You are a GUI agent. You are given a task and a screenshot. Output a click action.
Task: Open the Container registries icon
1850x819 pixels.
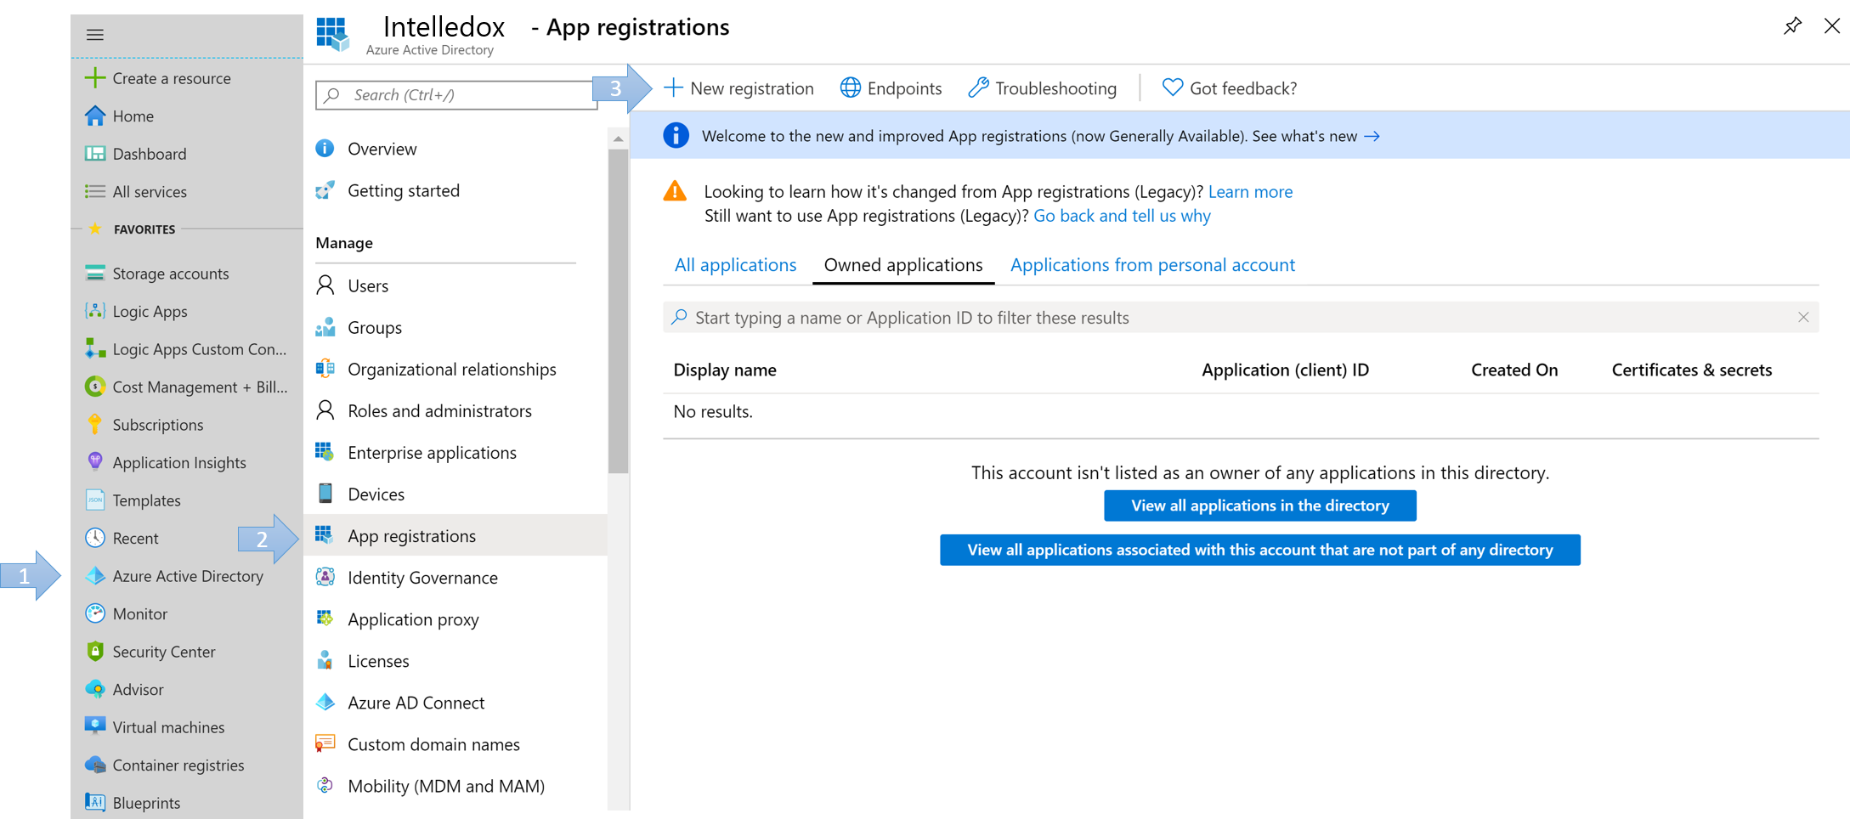[95, 765]
